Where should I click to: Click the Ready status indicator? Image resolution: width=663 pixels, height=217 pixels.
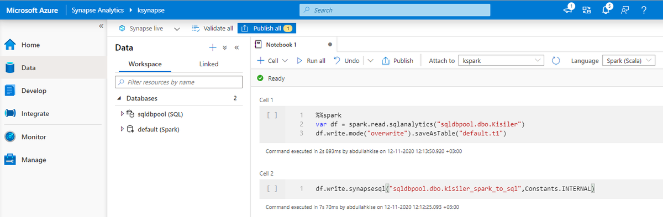tap(271, 78)
